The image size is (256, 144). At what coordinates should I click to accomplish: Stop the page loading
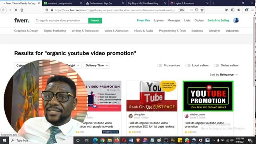16,10
